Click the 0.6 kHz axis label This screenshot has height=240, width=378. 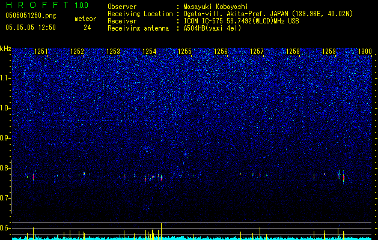(5, 228)
